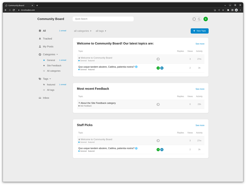
Task: Close the Community Board browser tab
Action: point(32,6)
